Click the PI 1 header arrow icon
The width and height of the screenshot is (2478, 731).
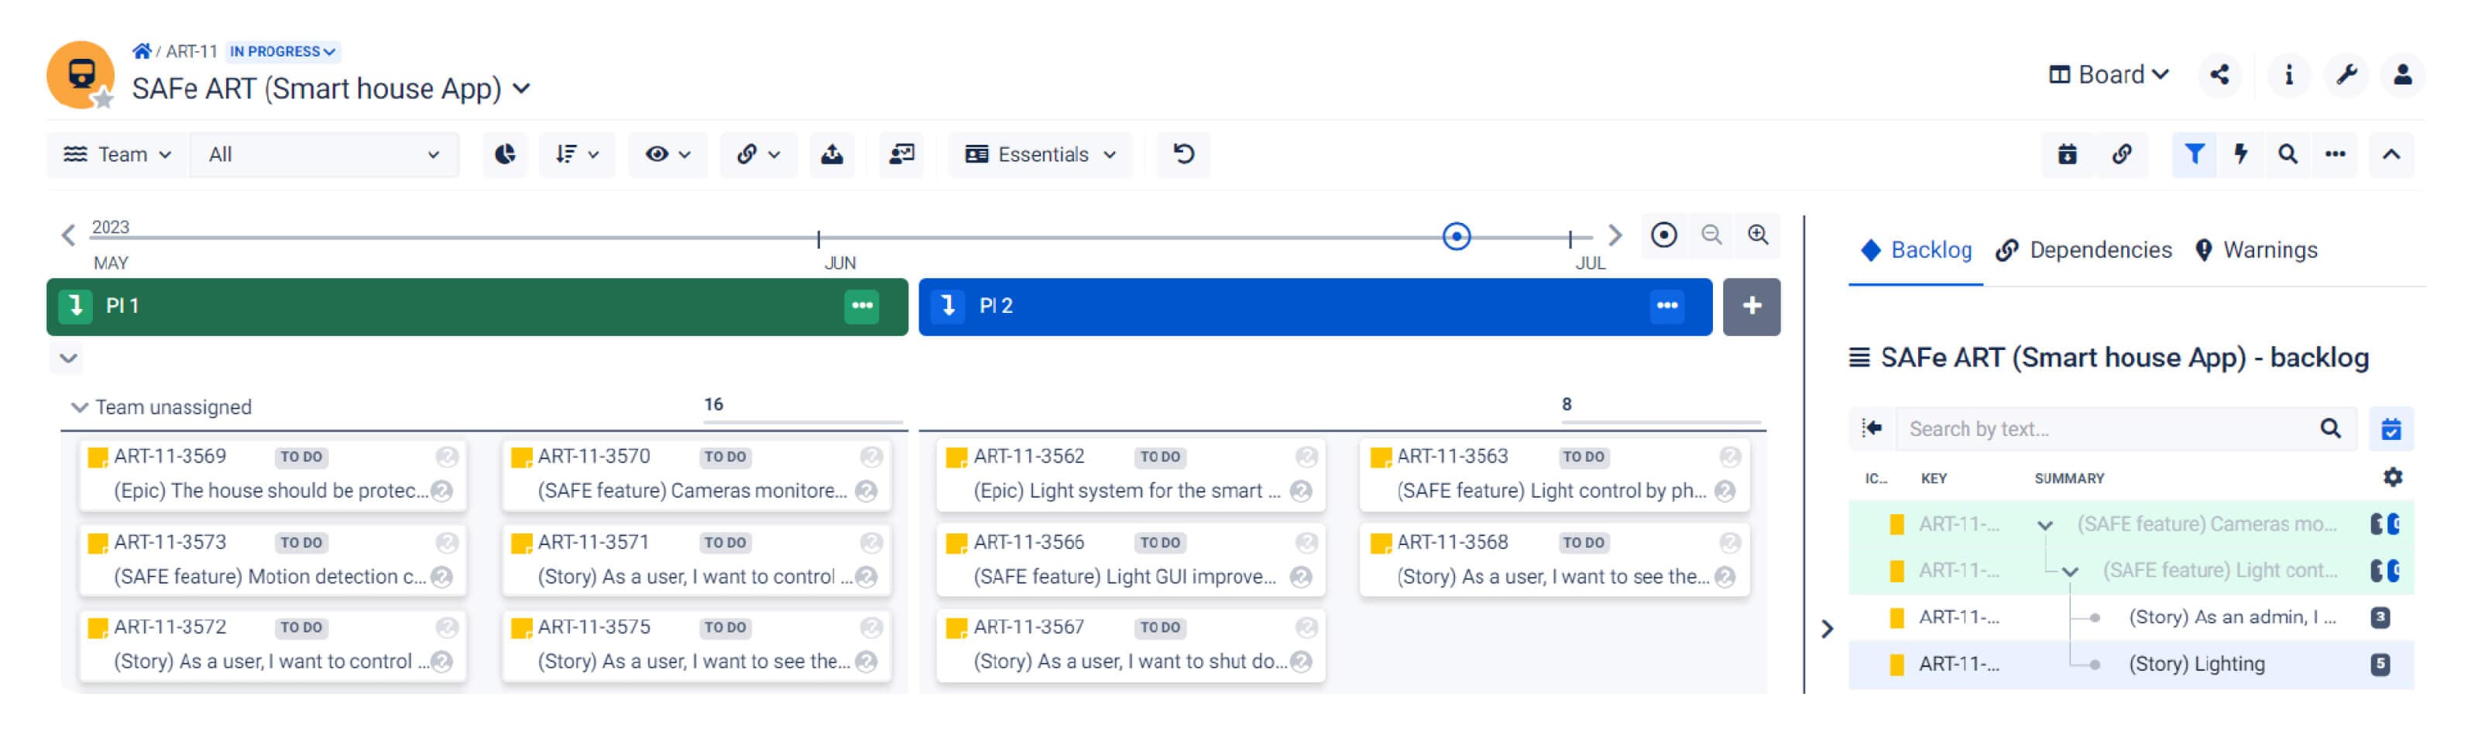75,307
